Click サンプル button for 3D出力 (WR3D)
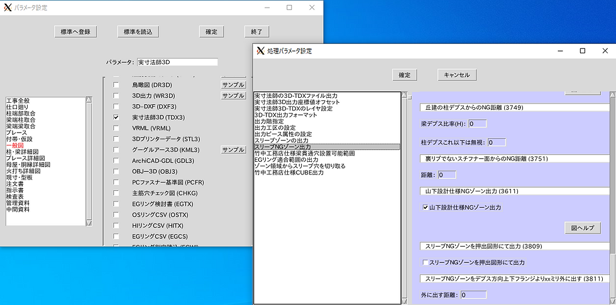Image resolution: width=616 pixels, height=305 pixels. (x=233, y=95)
